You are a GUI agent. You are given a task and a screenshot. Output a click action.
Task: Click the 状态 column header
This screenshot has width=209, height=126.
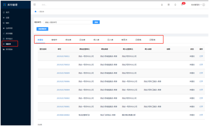(x=192, y=49)
